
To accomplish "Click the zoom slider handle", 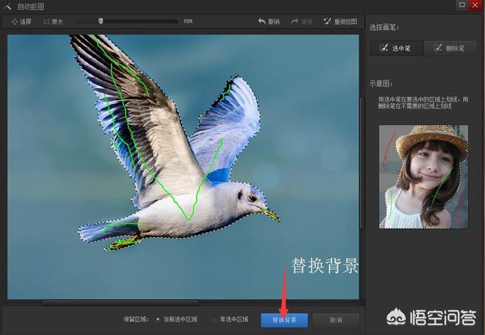I will [101, 21].
